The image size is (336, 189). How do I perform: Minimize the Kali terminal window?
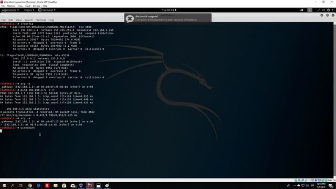[x=322, y=15]
